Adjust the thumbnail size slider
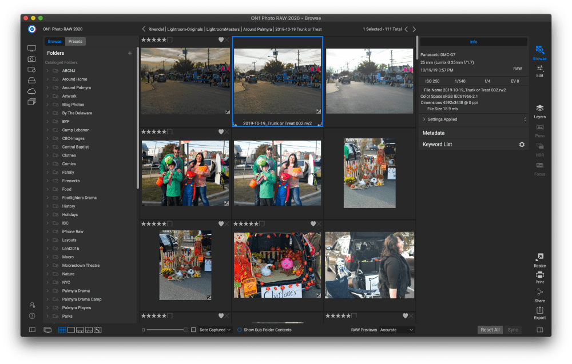 point(166,330)
